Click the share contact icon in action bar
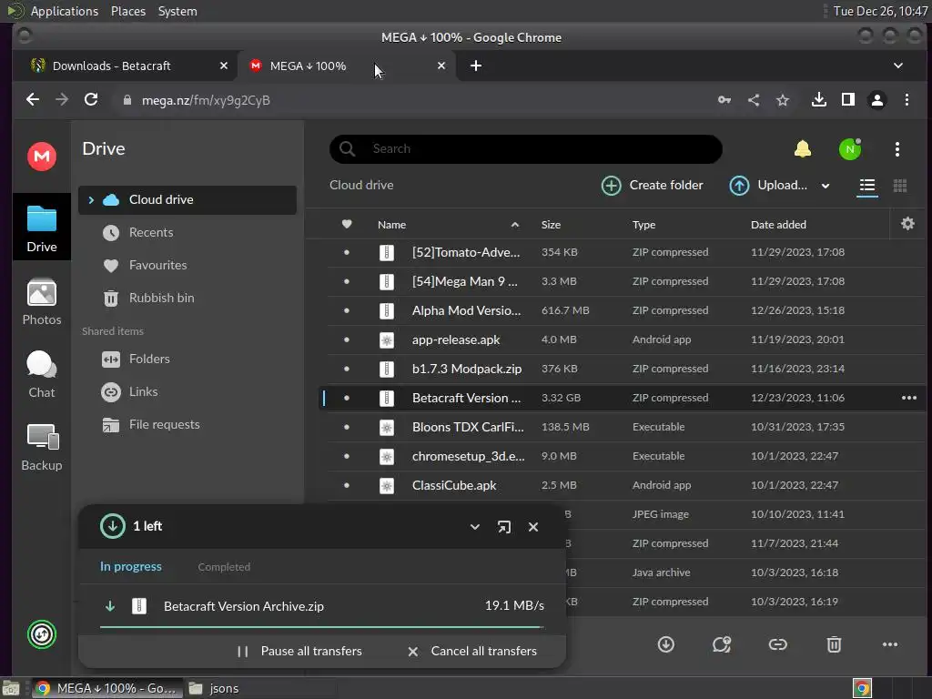 tap(722, 644)
